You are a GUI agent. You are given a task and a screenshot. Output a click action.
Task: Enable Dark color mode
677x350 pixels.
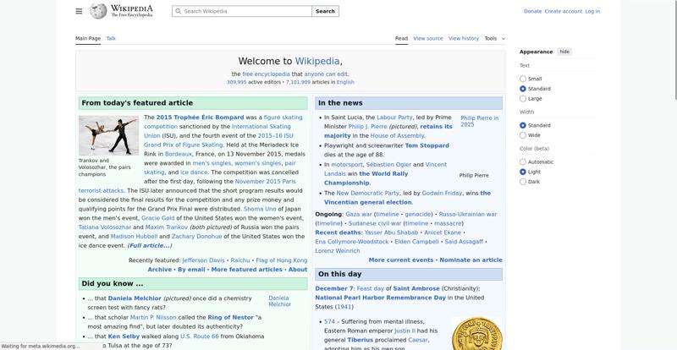click(x=523, y=182)
